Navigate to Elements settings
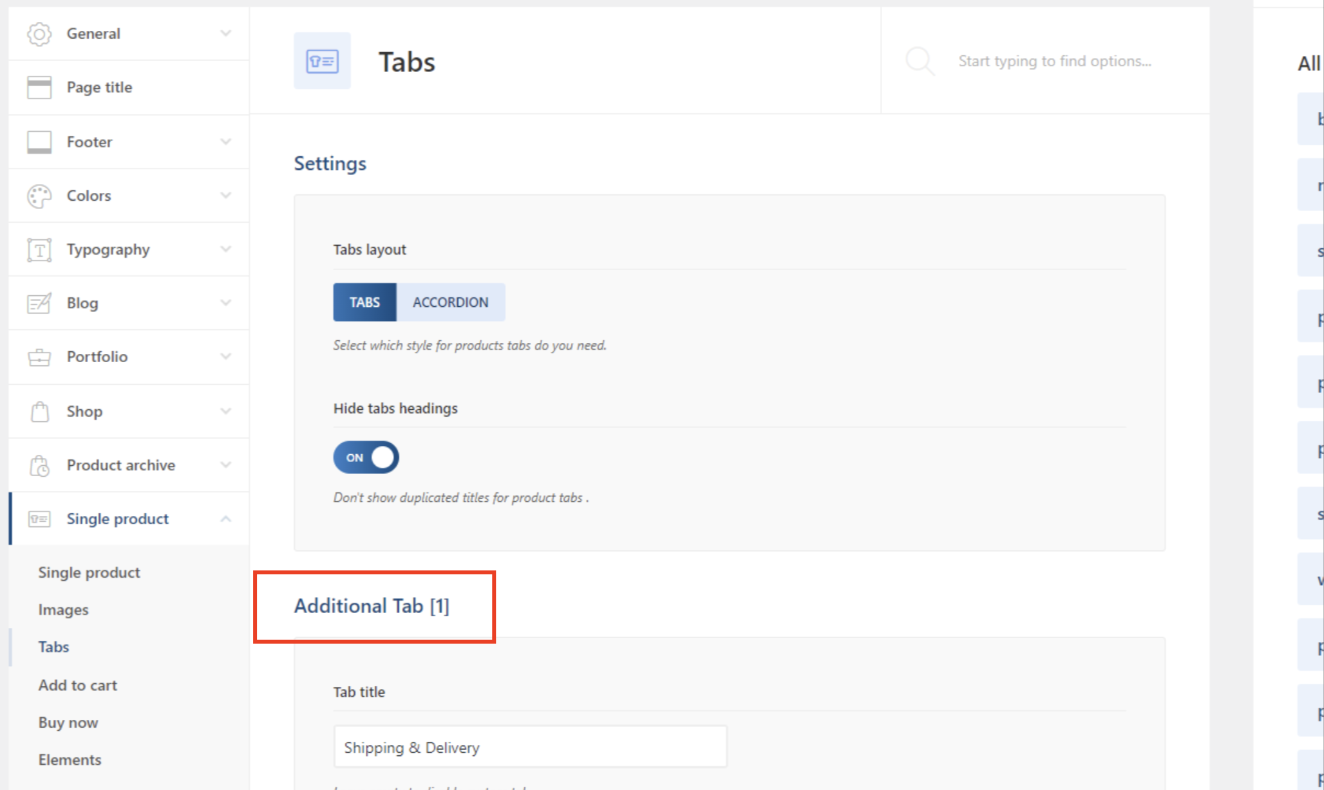Viewport: 1324px width, 790px height. pyautogui.click(x=69, y=760)
